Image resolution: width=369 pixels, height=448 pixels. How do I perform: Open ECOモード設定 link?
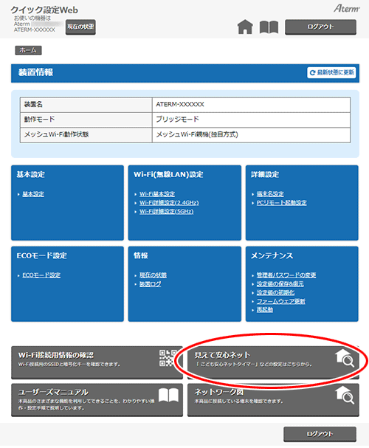[41, 275]
